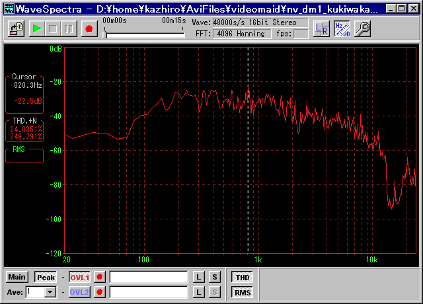Open settings with the wrench icon
This screenshot has width=423, height=304.
pyautogui.click(x=363, y=28)
